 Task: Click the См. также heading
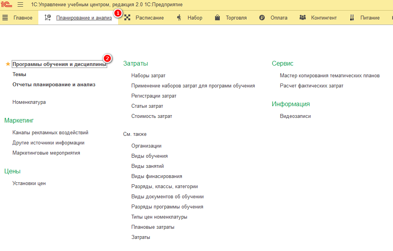click(x=135, y=134)
